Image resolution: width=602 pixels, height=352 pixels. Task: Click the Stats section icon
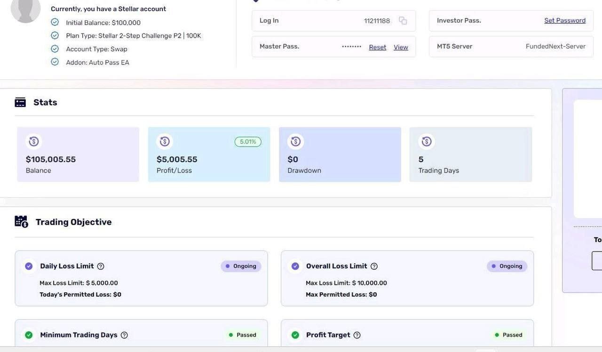pos(20,102)
